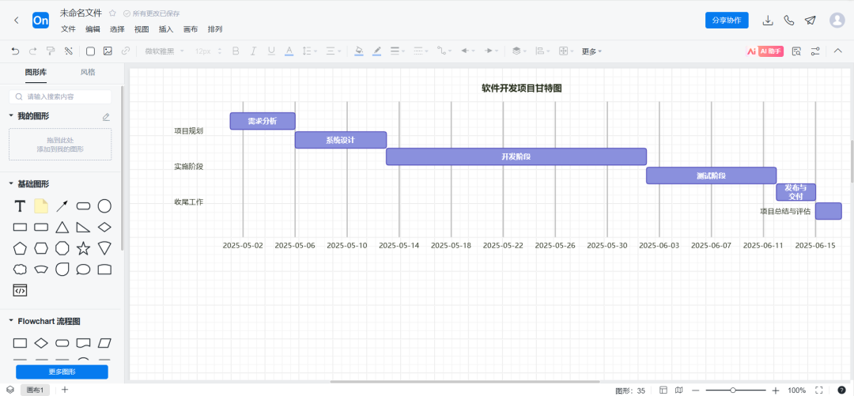Open the 更多 toolbar dropdown

point(591,51)
